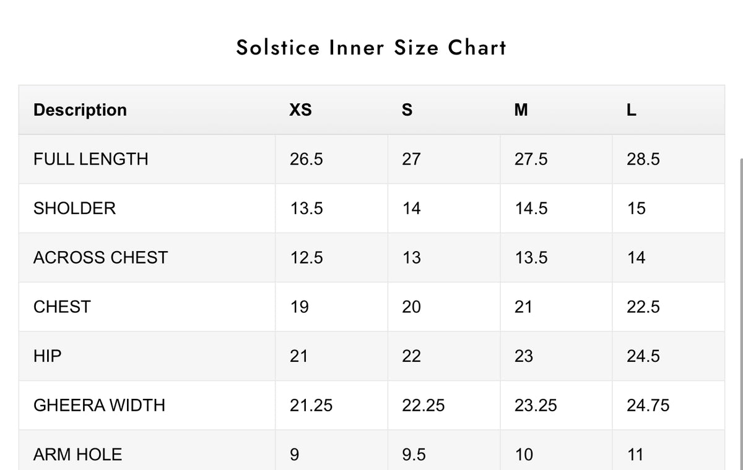Select the Description column header

click(x=80, y=110)
